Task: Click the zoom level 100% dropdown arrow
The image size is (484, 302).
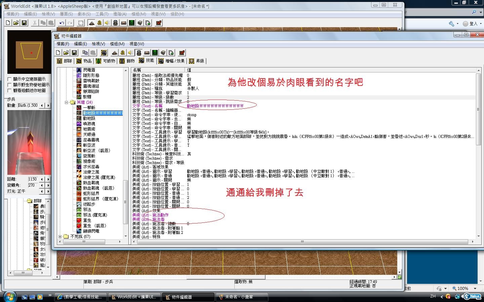Action: [x=475, y=289]
